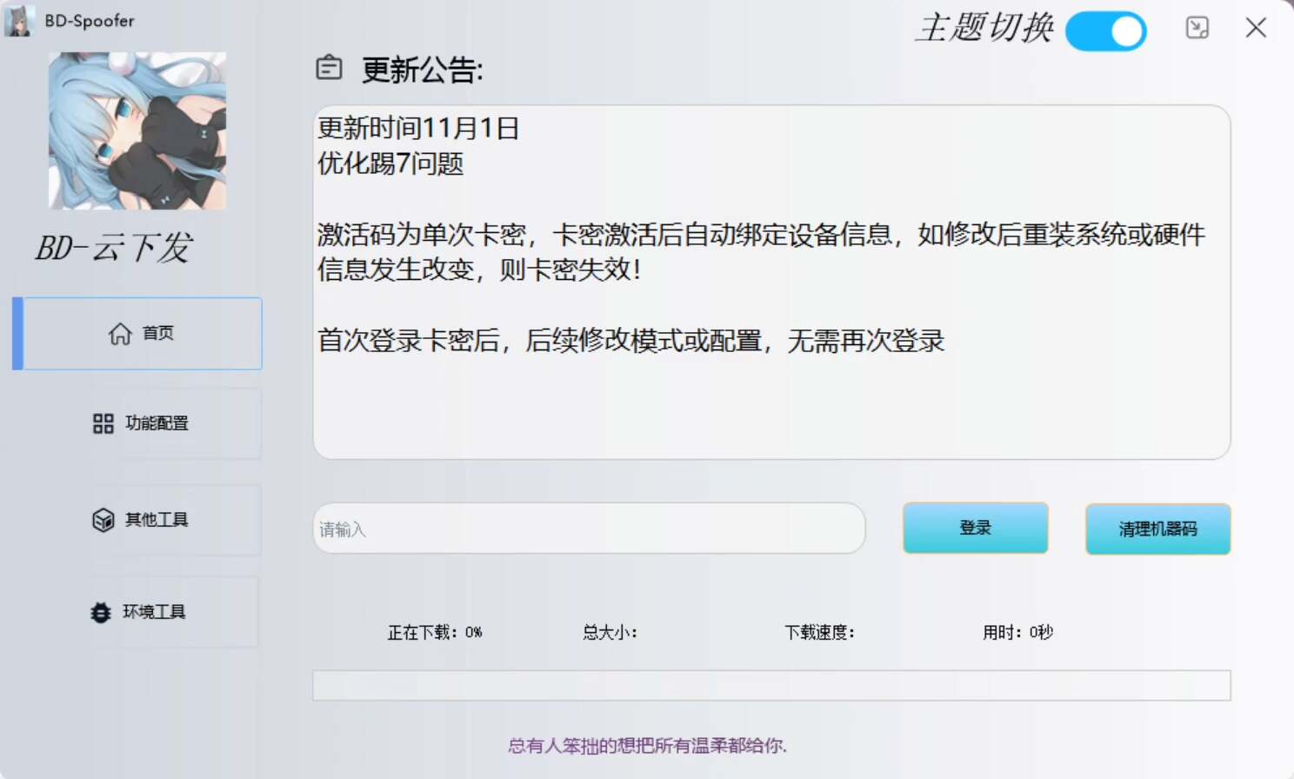
Task: Click the 清理机器码 button
Action: (1157, 529)
